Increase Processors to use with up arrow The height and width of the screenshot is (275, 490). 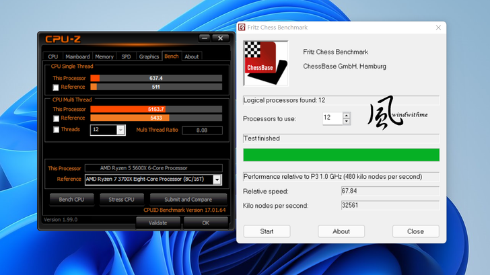[346, 116]
